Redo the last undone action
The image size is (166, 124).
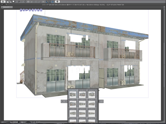pos(22,2)
